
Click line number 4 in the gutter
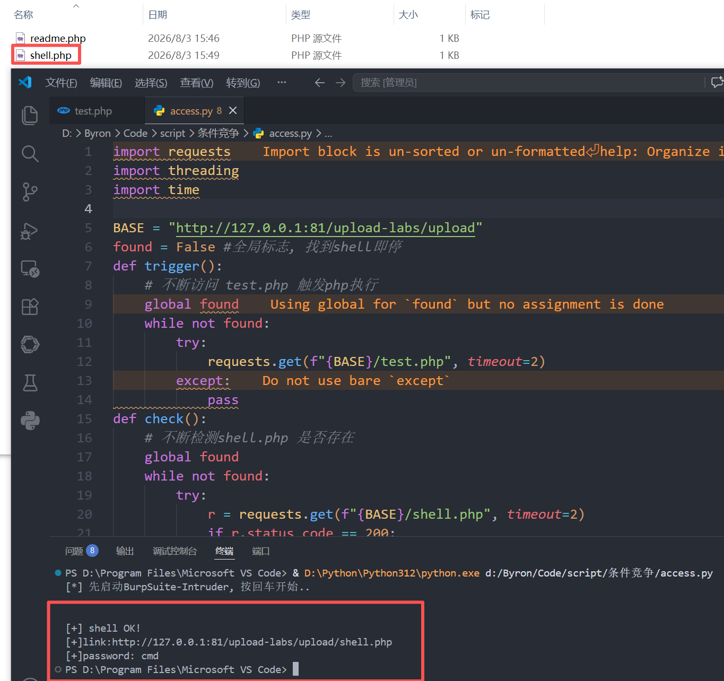tap(88, 208)
